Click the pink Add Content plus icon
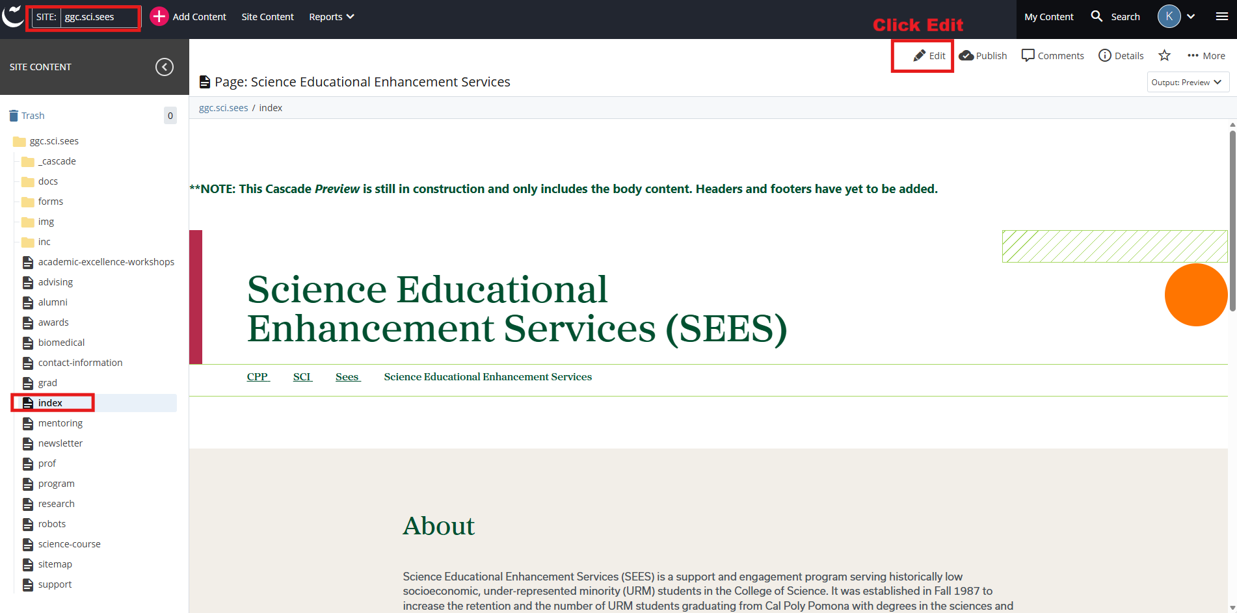 tap(159, 17)
